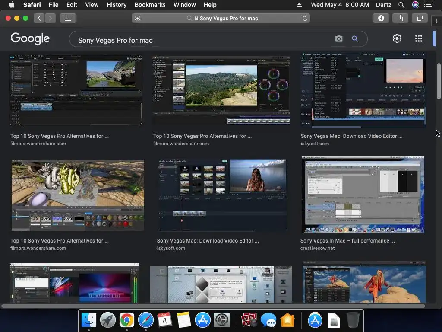Open the Bookmarks menu
The height and width of the screenshot is (332, 442).
pos(150,5)
